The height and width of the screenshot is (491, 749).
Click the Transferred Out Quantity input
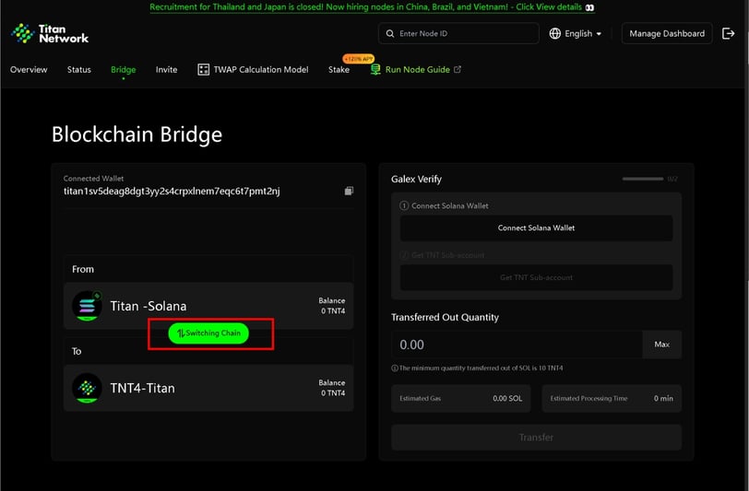point(517,345)
